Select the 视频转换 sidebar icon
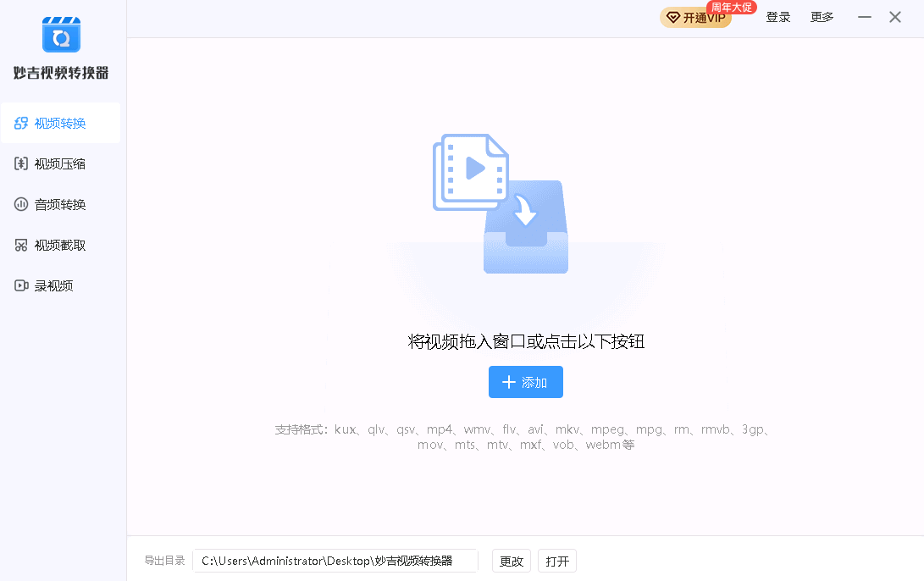The height and width of the screenshot is (581, 924). point(21,123)
